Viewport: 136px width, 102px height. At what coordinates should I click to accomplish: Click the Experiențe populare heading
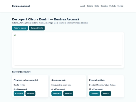21,72
